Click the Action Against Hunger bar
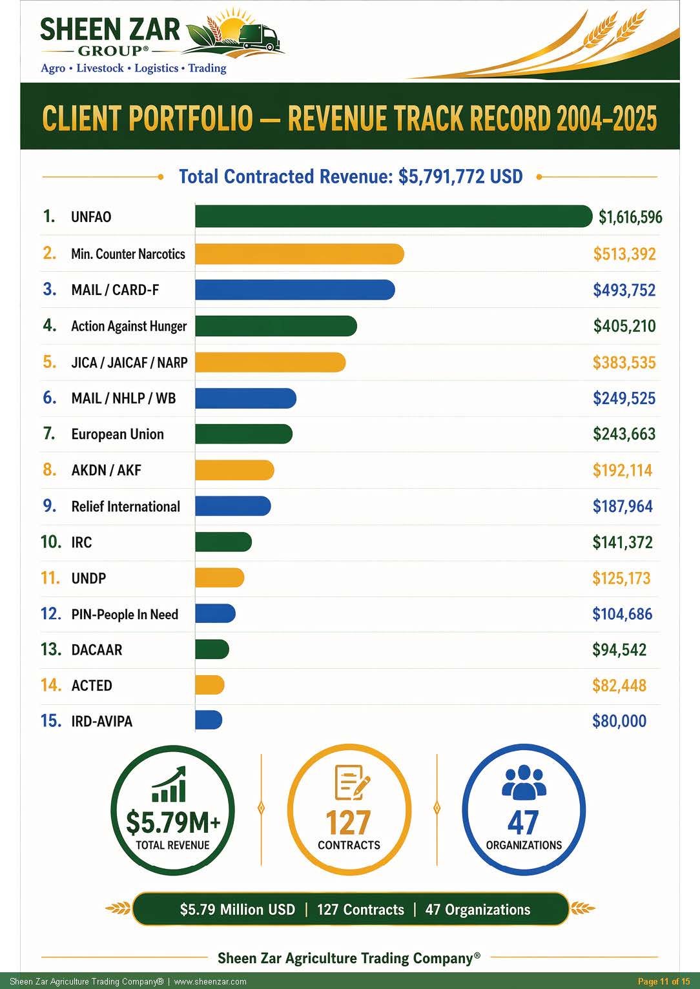Screen dimensions: 700x989 [x=276, y=326]
